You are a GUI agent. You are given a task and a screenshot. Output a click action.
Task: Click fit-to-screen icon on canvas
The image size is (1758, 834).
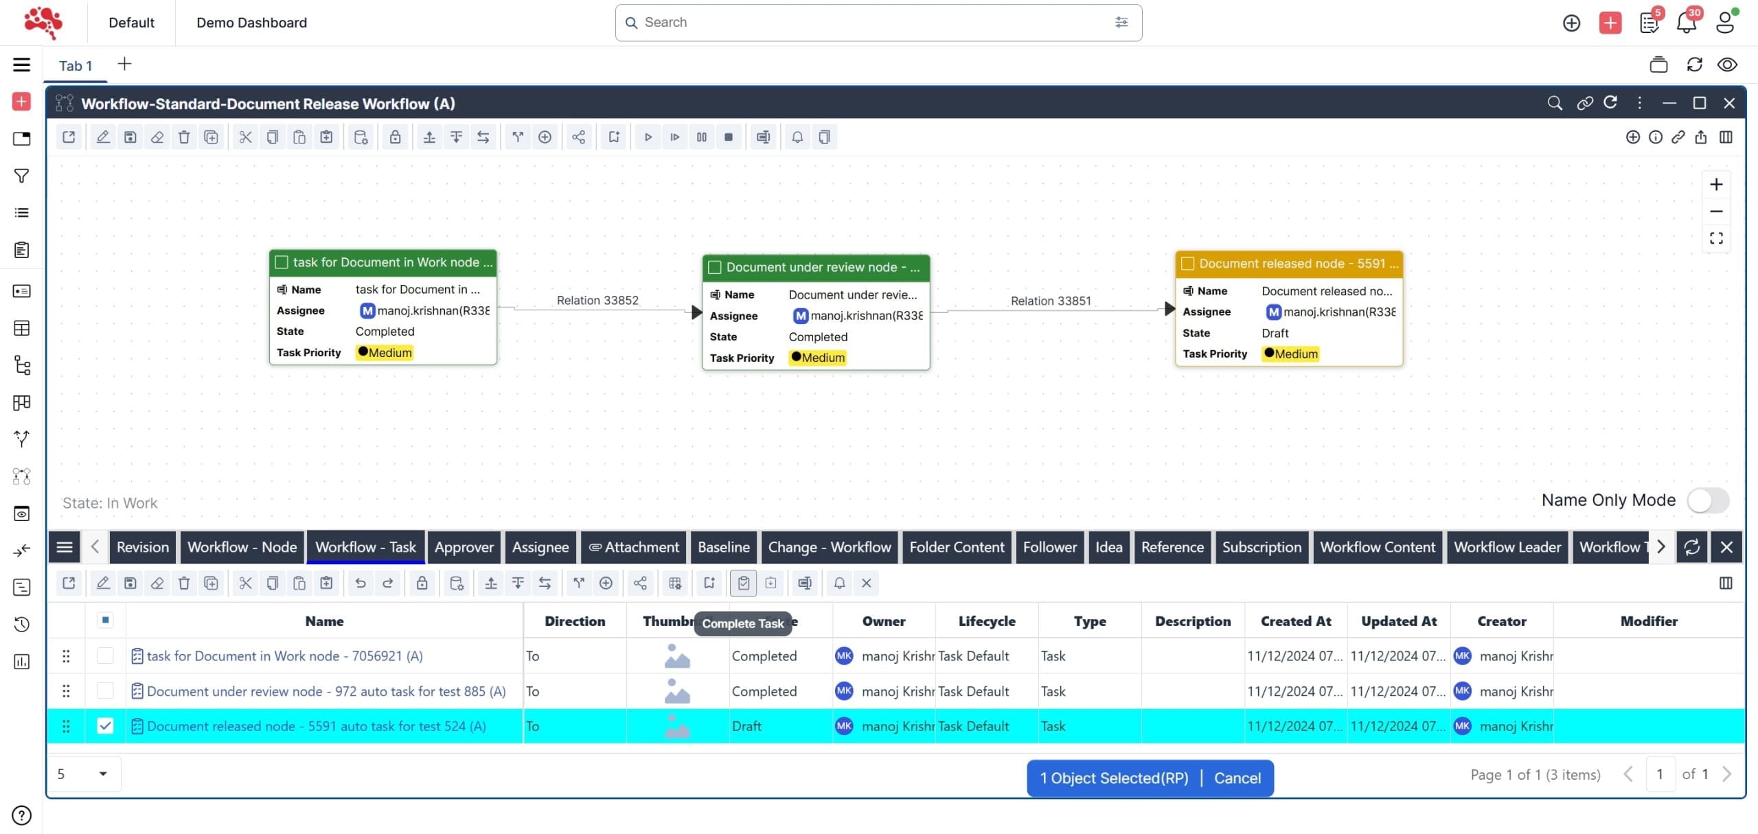coord(1715,238)
